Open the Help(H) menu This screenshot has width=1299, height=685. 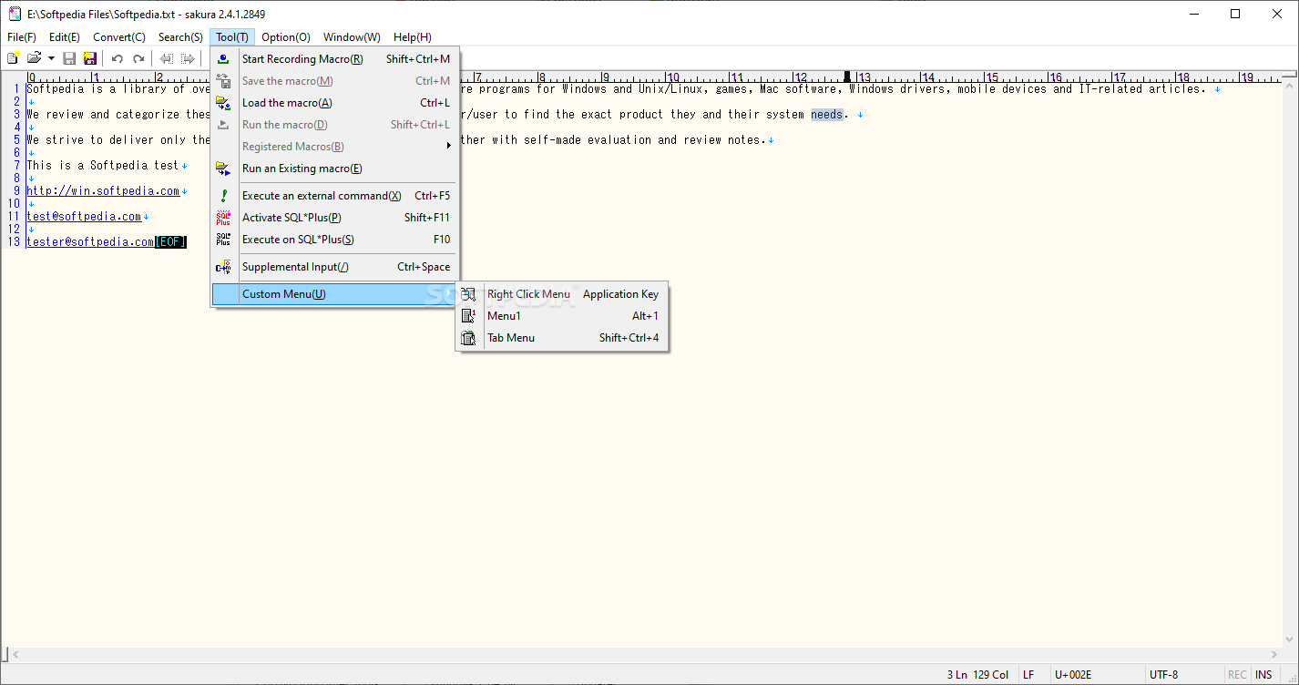[x=413, y=37]
